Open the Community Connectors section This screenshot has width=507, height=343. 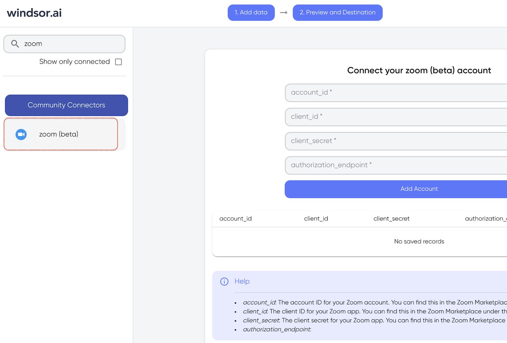coord(67,105)
